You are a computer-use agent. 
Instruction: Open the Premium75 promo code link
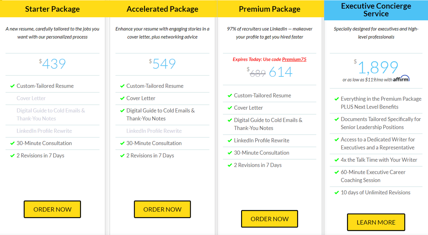pyautogui.click(x=294, y=60)
